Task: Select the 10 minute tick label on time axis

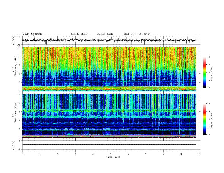Action: [x=199, y=154]
